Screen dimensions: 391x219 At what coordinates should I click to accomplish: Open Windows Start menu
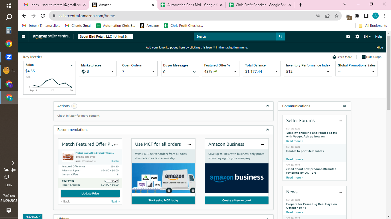[x=9, y=5]
